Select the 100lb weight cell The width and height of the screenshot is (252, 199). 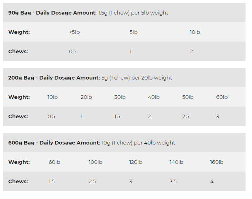pos(95,162)
